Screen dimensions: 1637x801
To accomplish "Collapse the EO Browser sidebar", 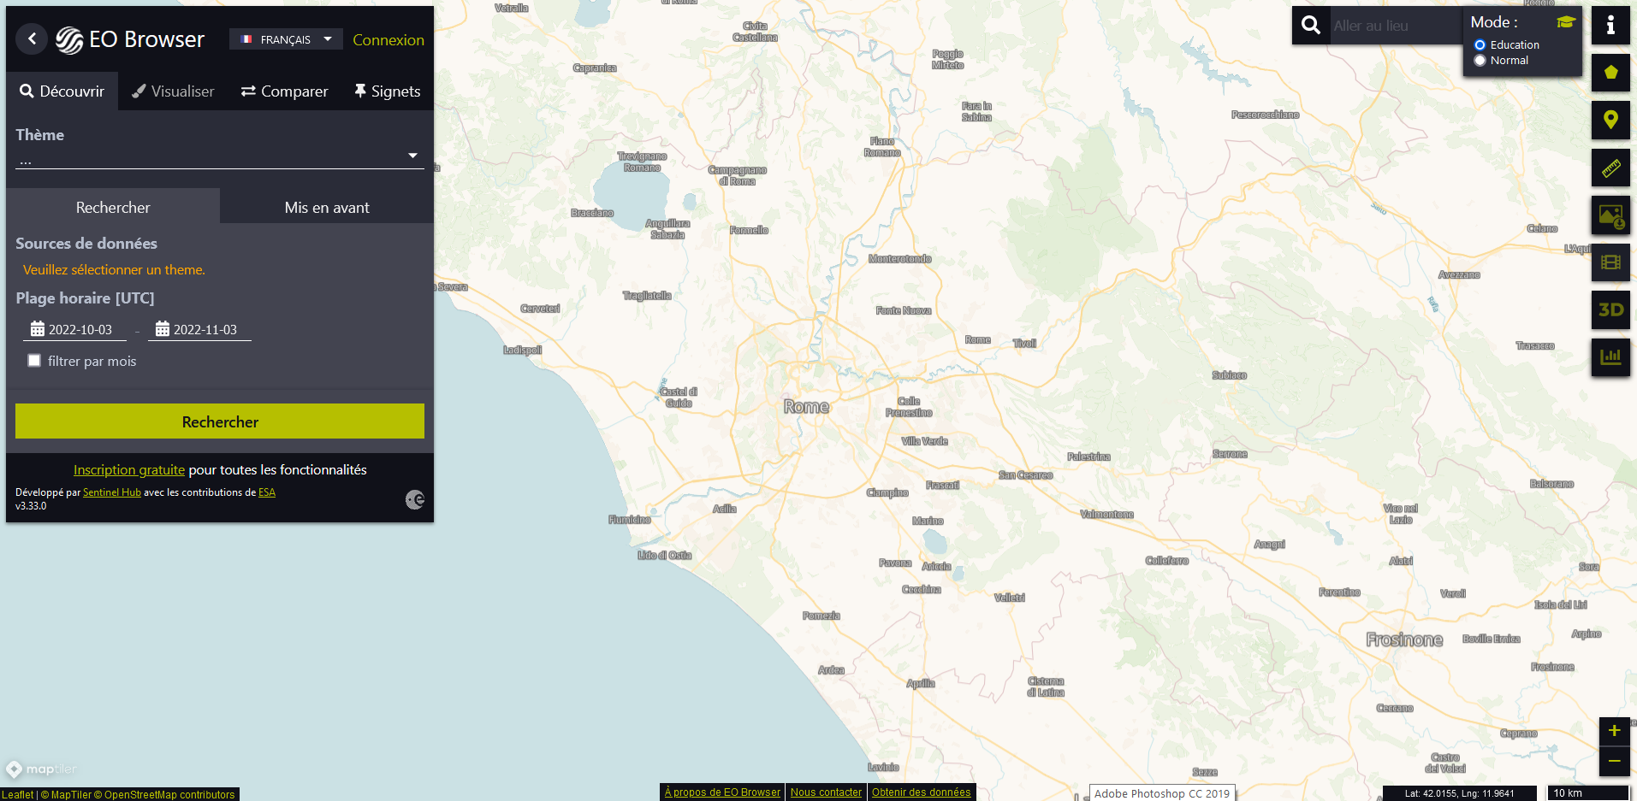I will pyautogui.click(x=32, y=38).
